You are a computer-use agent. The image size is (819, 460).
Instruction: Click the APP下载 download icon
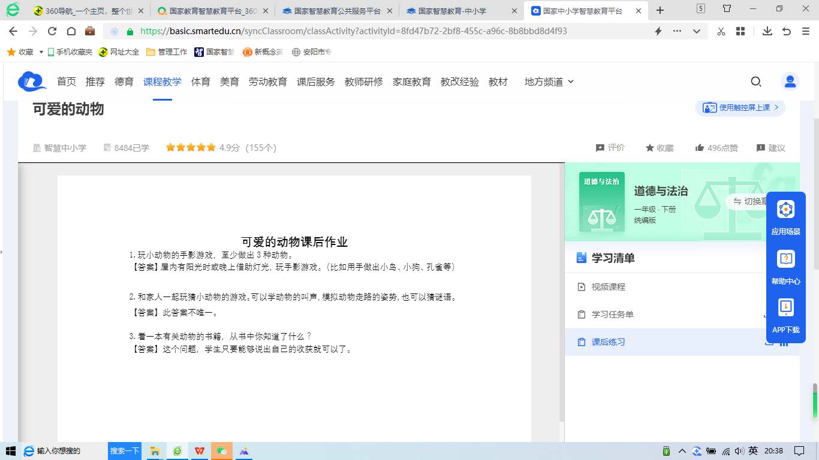pyautogui.click(x=785, y=316)
